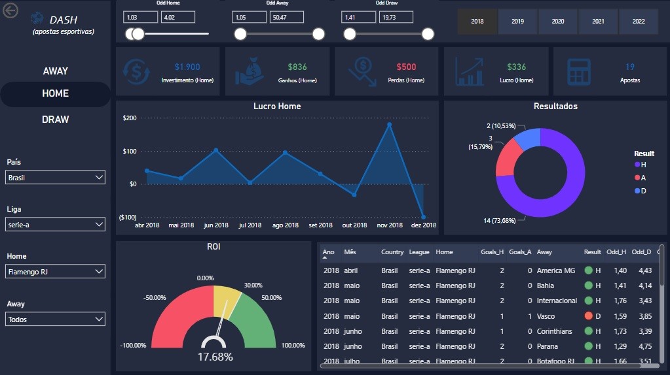Expand the Liga dropdown showing serie-a
Viewport: 670px width, 375px height.
(56, 224)
